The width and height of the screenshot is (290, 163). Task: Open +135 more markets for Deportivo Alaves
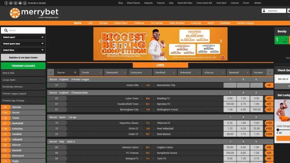(x=269, y=123)
